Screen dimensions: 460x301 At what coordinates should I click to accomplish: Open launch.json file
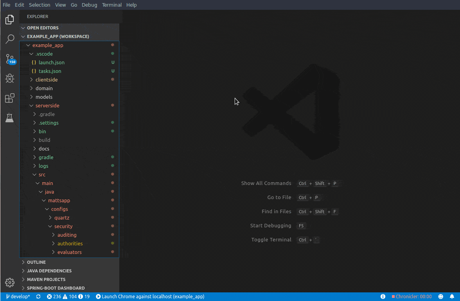pyautogui.click(x=51, y=62)
